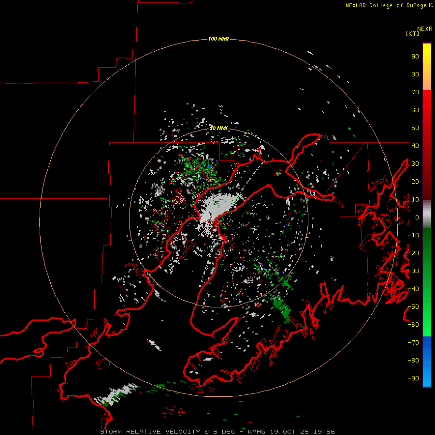Click the -60 value on the velocity scale

[413, 325]
